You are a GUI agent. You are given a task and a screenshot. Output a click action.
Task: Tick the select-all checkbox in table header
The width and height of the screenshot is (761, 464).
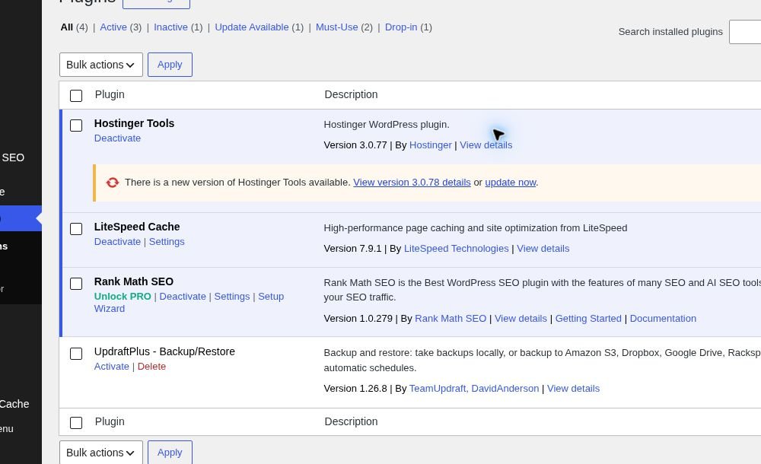pos(76,96)
